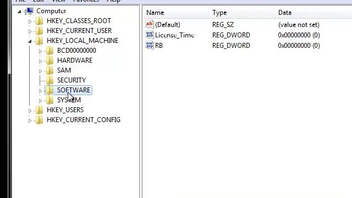Click the RB data value 0x00000000 (0)
Viewport: 352px width, 198px height.
299,46
